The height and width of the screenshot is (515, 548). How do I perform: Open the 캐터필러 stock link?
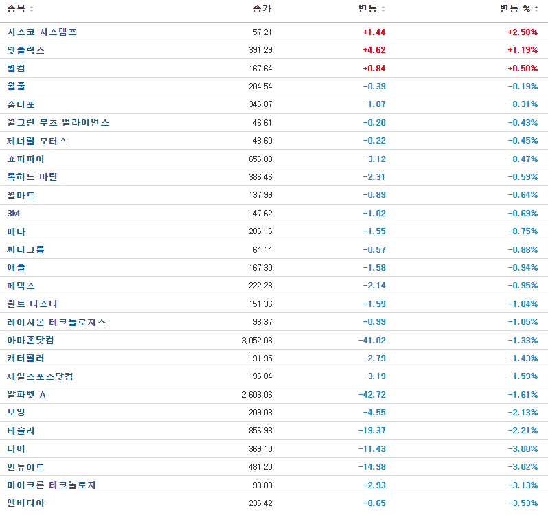(x=25, y=358)
